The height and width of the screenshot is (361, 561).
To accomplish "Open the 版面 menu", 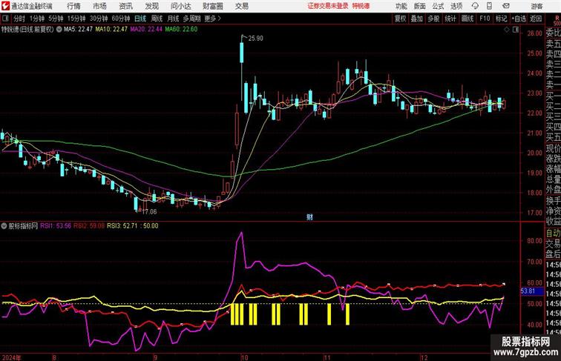I will [420, 6].
